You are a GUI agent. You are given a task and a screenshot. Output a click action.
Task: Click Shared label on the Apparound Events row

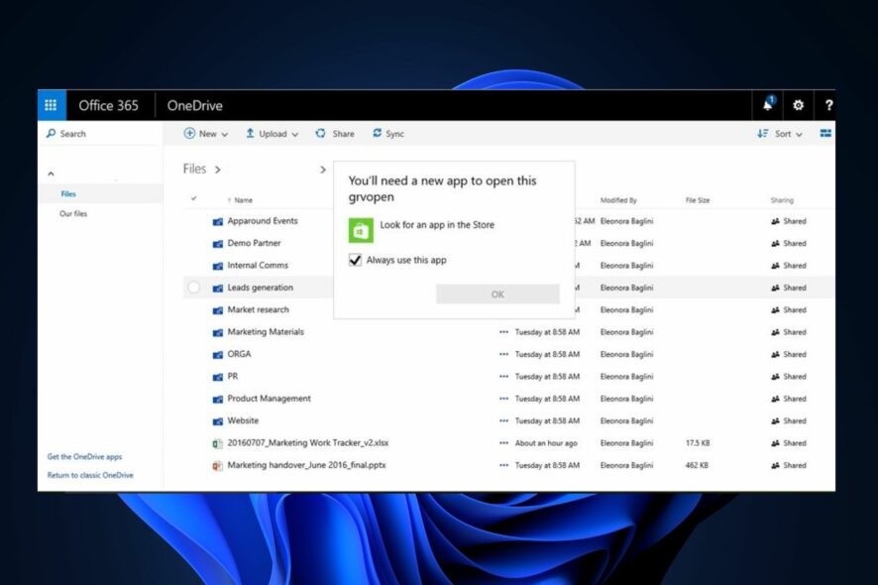tap(795, 221)
